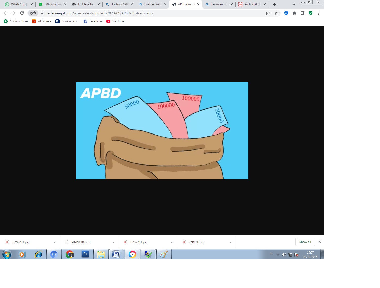Open Windows Explorer folder in taskbar
Screen dimensions: 380x288
[x=101, y=254]
